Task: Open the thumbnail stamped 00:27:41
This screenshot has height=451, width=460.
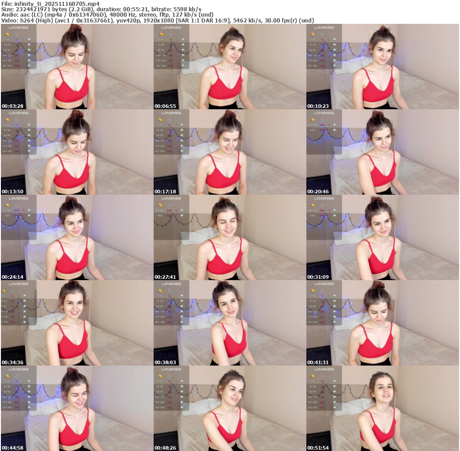Action: [x=230, y=237]
